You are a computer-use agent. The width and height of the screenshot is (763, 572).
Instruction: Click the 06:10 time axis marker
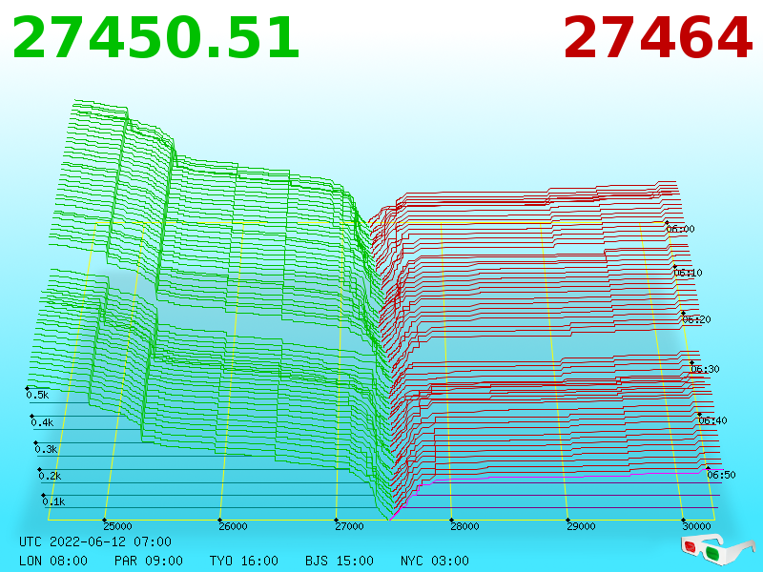point(688,273)
